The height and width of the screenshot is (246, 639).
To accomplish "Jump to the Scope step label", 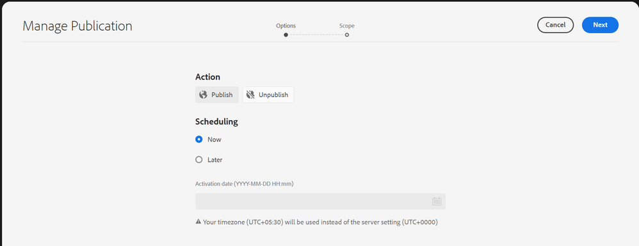I will tap(347, 26).
